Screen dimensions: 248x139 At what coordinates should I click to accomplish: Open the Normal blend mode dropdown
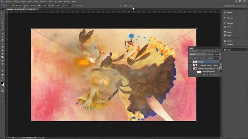point(197,54)
